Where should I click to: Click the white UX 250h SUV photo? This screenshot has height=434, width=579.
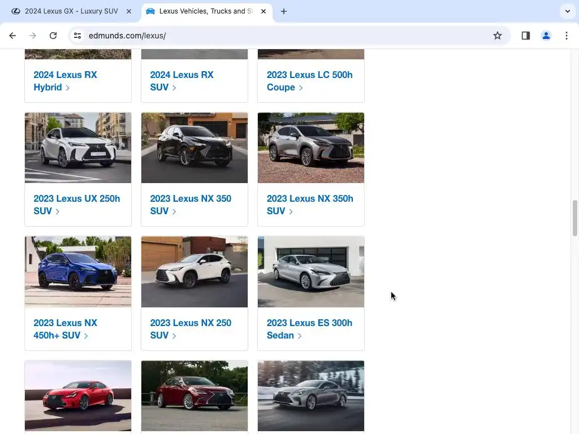78,147
